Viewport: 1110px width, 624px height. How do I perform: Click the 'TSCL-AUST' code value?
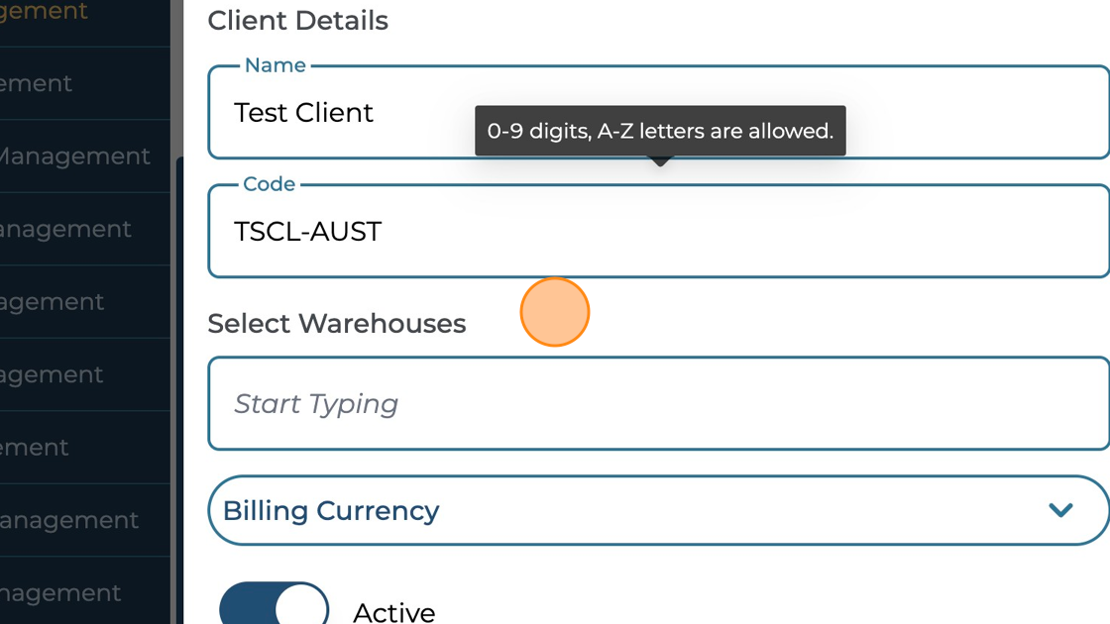click(307, 232)
